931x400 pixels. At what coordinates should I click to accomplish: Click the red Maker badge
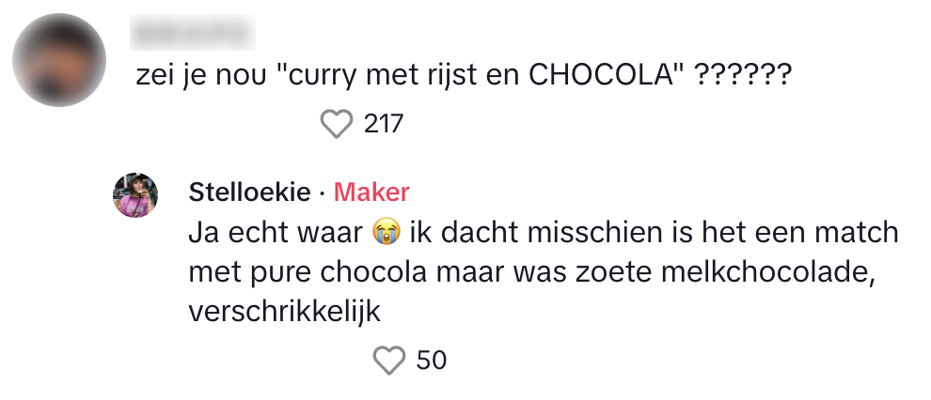[371, 192]
